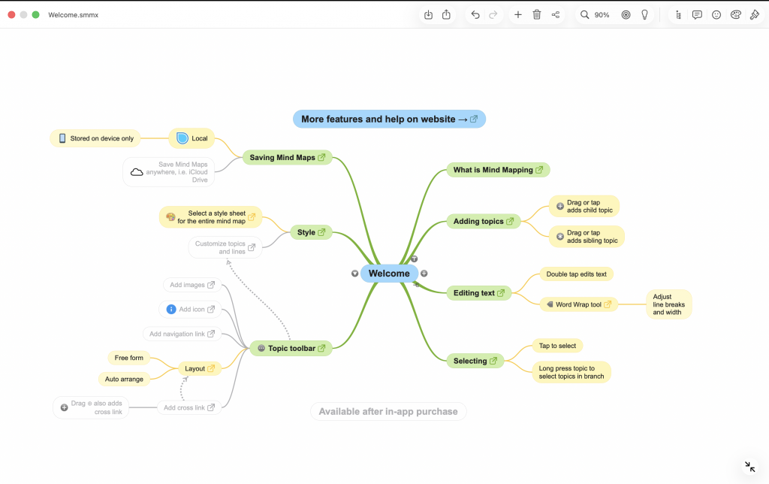Screen dimensions: 769x484
Task: Collapse Welcome's left branches with the triangle control
Action: click(x=354, y=273)
